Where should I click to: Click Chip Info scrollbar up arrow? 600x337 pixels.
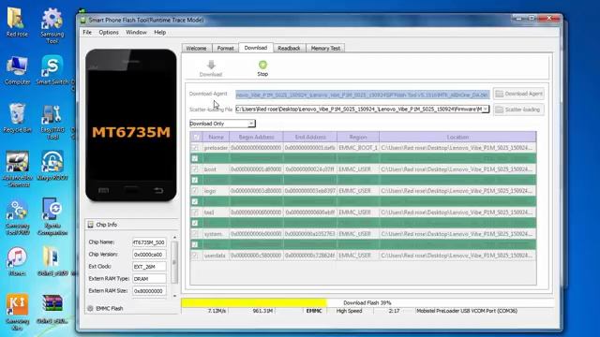(174, 238)
